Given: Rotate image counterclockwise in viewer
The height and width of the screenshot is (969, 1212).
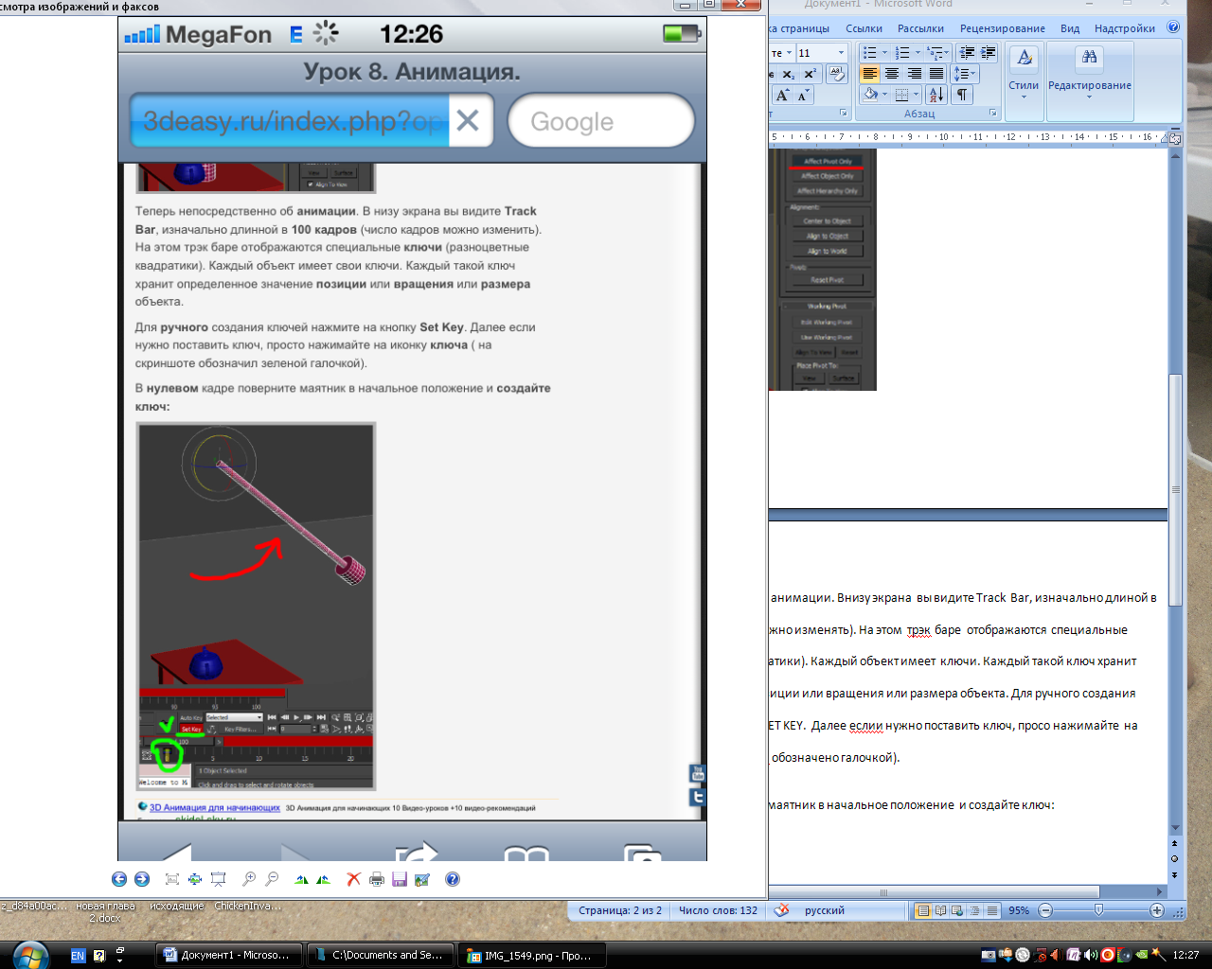Looking at the screenshot, I should (x=324, y=879).
